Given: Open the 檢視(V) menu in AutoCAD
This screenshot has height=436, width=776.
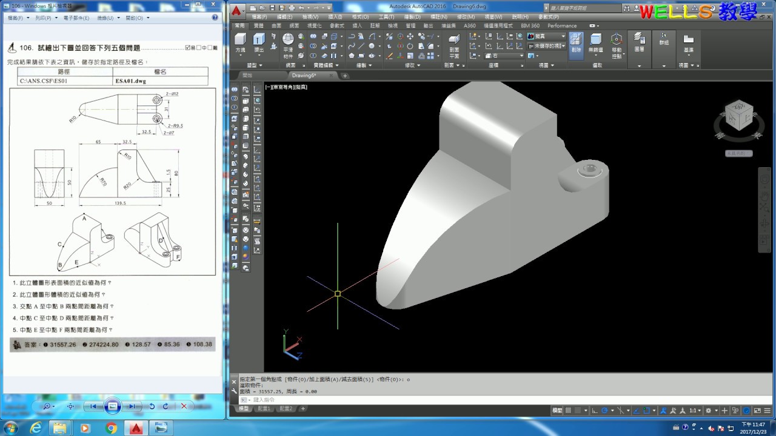Looking at the screenshot, I should [x=310, y=17].
